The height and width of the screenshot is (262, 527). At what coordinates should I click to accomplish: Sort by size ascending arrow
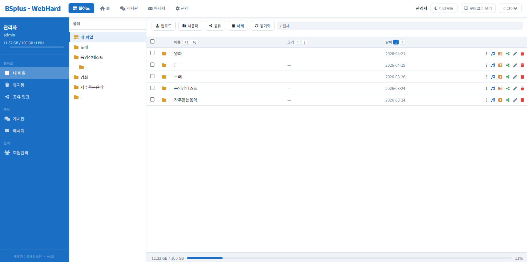coord(298,42)
